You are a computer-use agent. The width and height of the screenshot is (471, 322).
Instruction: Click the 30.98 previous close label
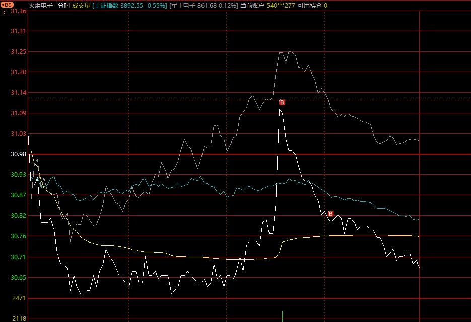point(19,154)
